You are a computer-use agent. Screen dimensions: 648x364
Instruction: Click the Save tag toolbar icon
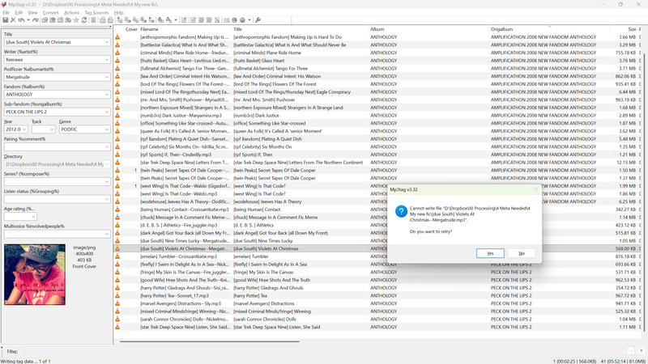point(6,20)
